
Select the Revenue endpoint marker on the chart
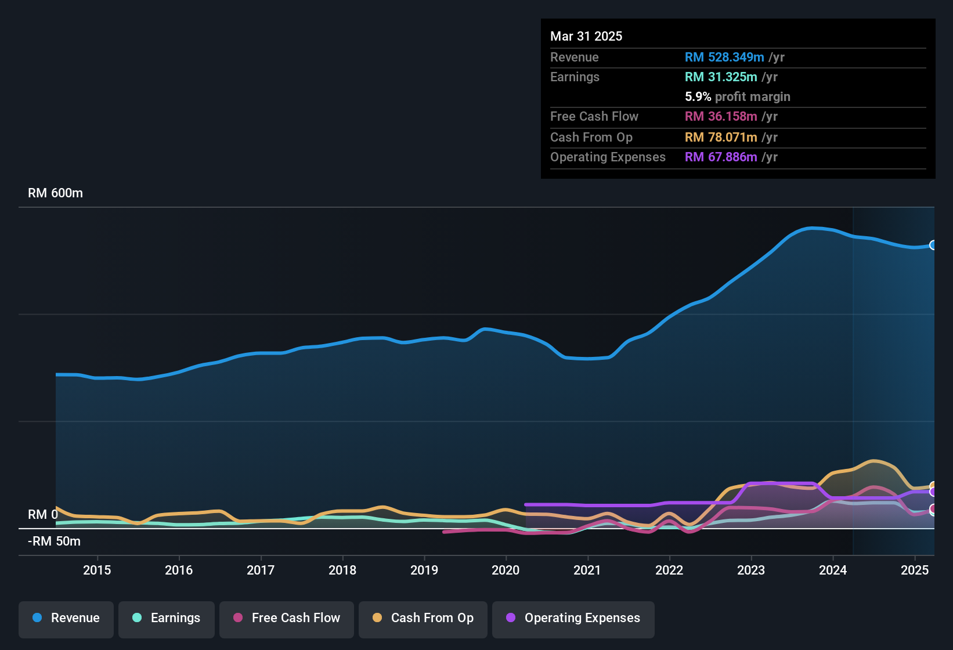[x=933, y=245]
